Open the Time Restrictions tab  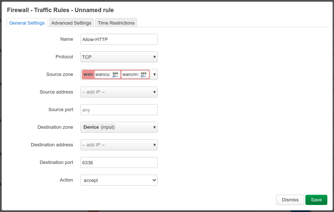click(116, 23)
